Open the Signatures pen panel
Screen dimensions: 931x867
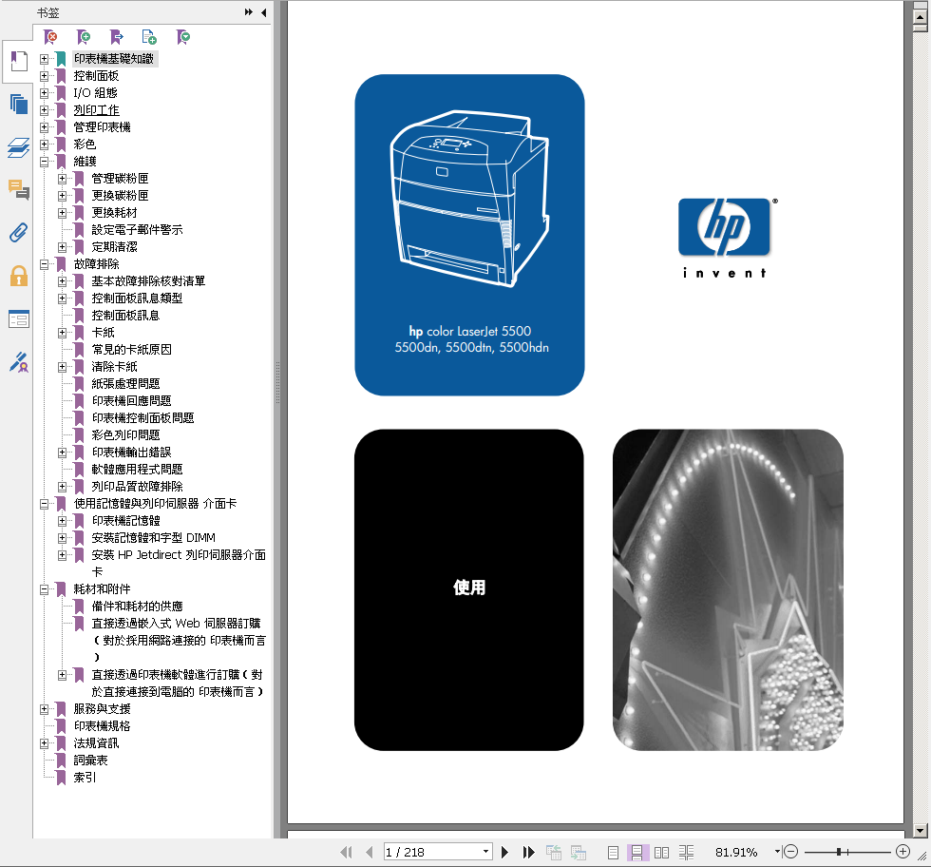(x=18, y=362)
